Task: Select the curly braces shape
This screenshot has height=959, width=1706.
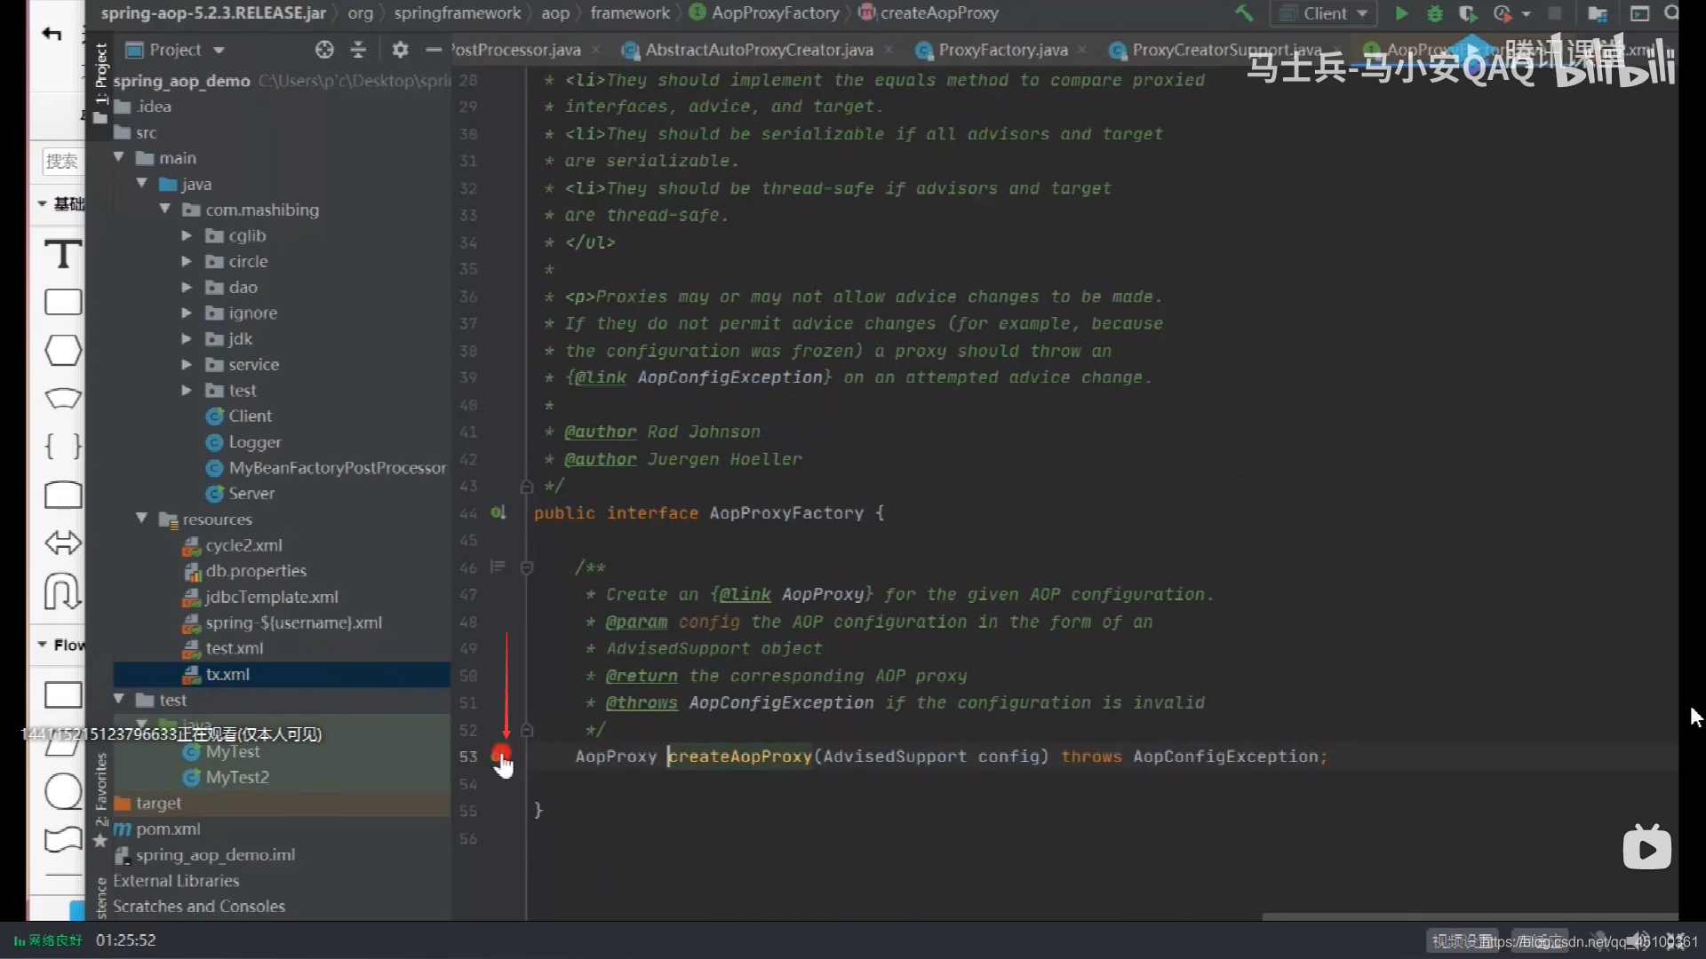Action: (x=63, y=446)
